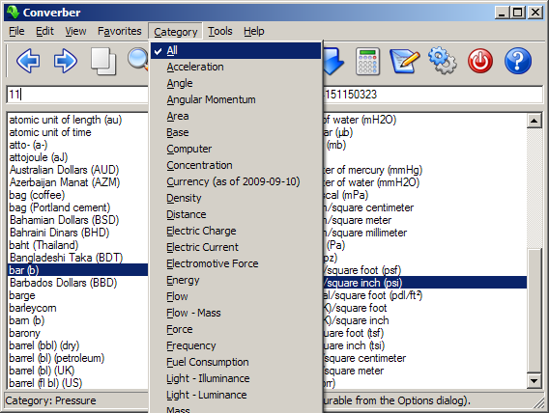Click the right list scroll down arrow
This screenshot has height=413, width=549.
click(534, 380)
